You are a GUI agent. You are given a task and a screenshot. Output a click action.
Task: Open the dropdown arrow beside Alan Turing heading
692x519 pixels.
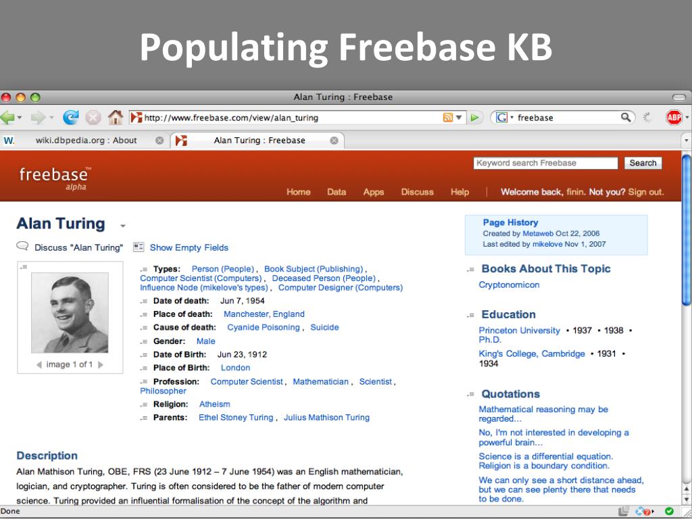click(123, 226)
